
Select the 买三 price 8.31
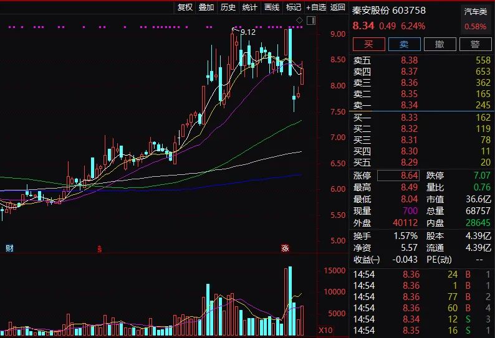click(x=409, y=140)
